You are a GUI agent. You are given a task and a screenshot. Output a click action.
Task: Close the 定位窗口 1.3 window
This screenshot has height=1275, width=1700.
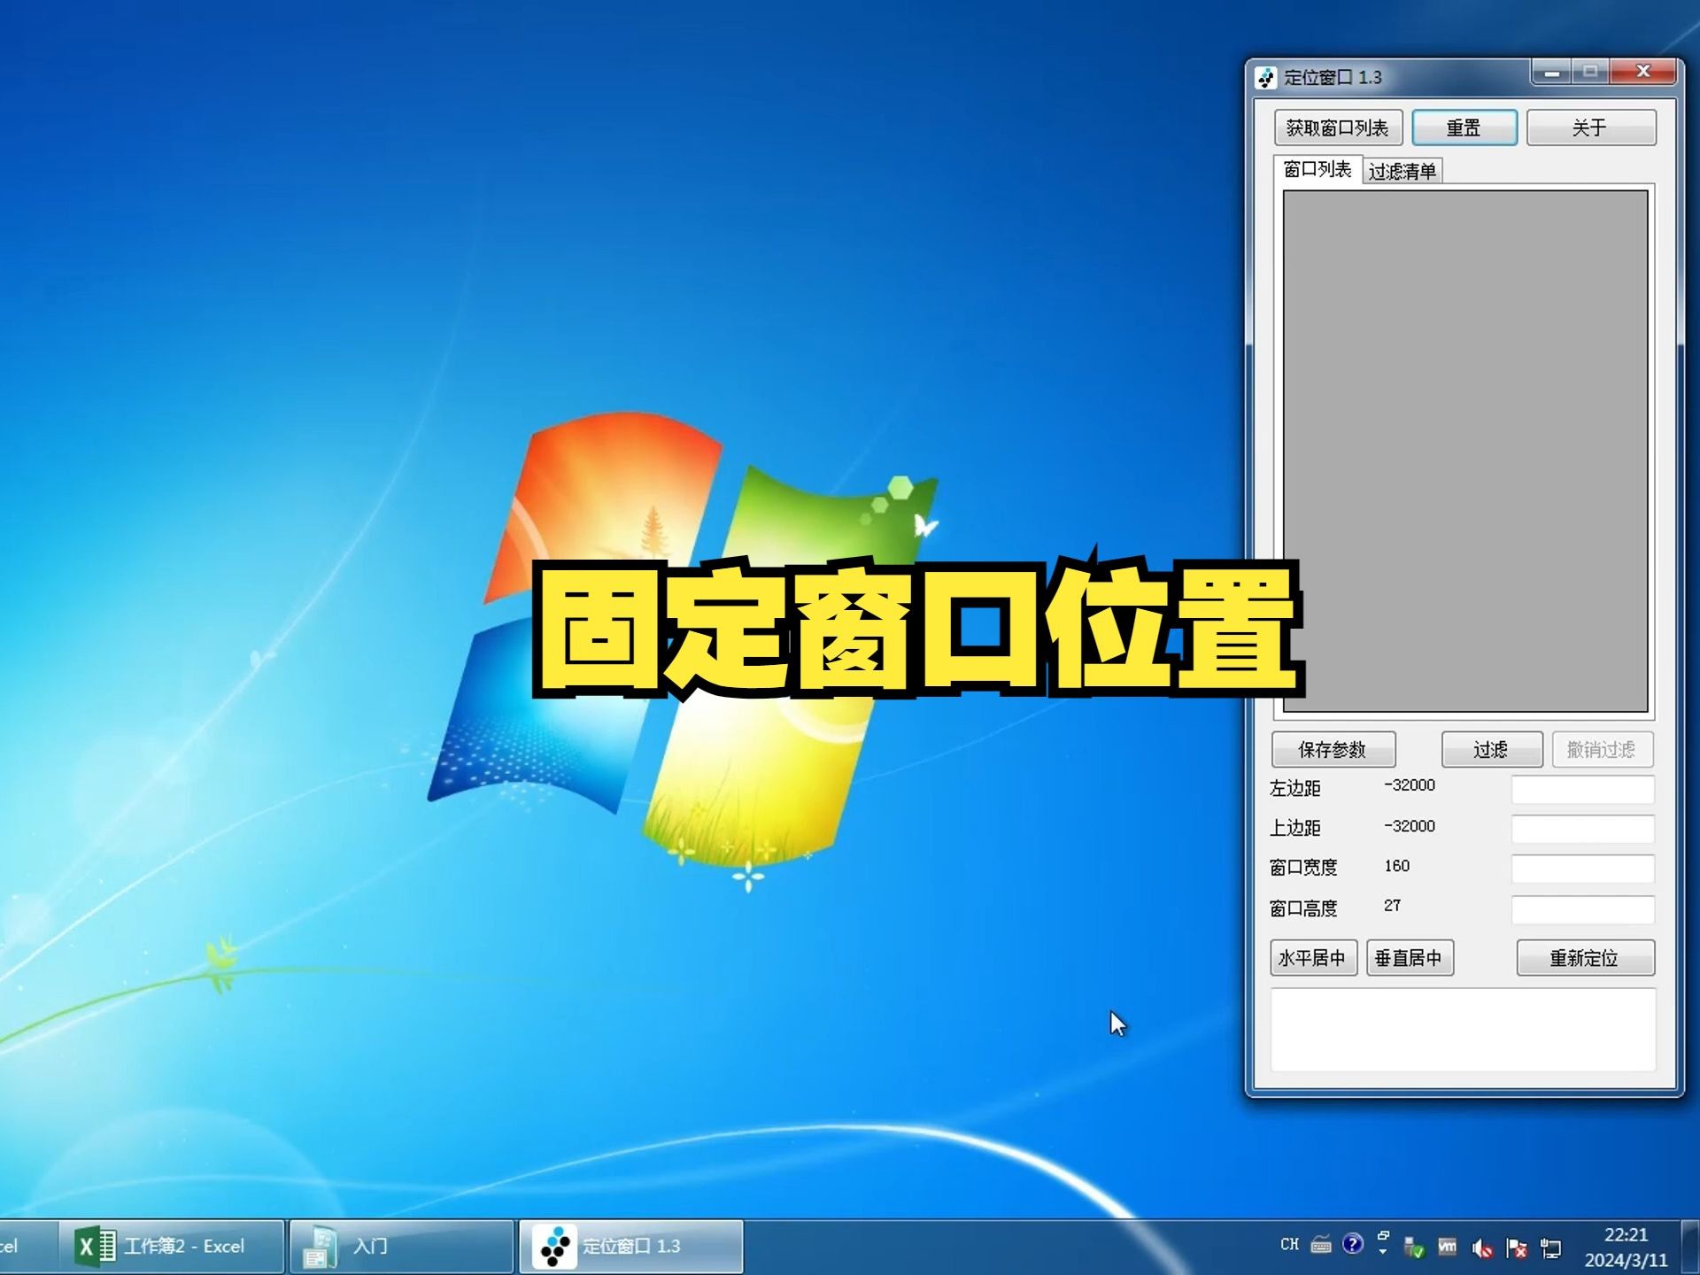[1643, 72]
